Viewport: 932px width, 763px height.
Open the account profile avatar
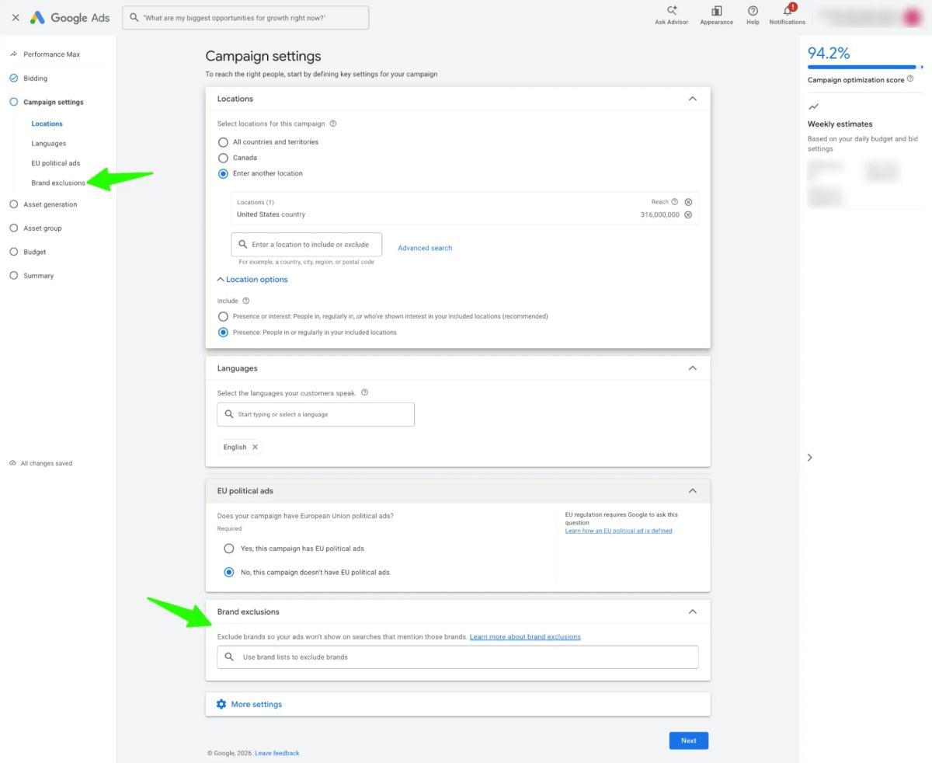click(x=912, y=17)
